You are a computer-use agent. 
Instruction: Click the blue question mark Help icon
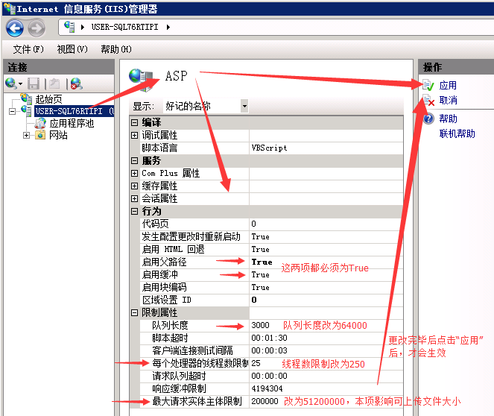point(428,119)
